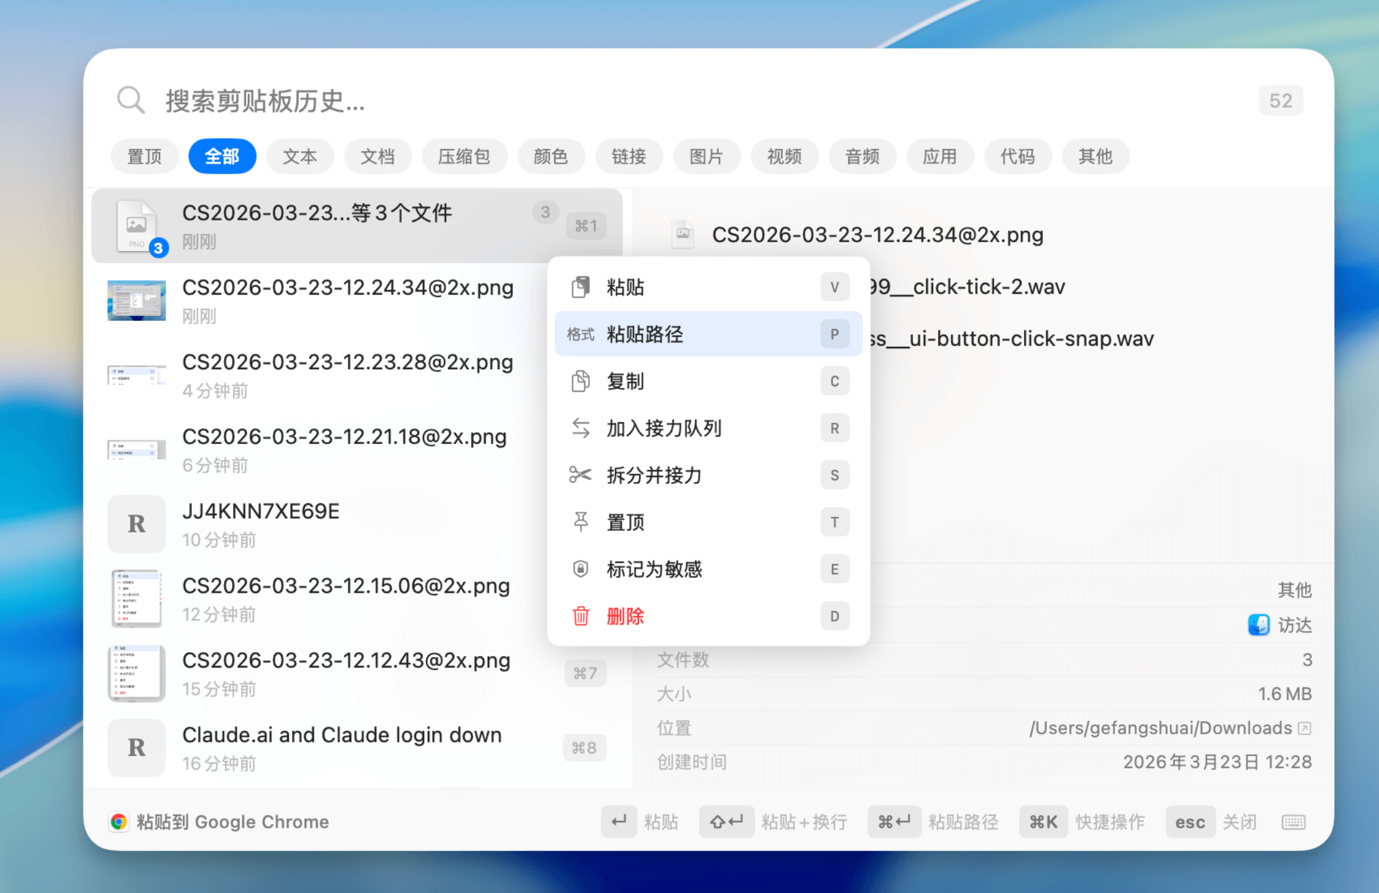The image size is (1379, 893).
Task: Switch to the 置顶 filter tab
Action: pyautogui.click(x=145, y=156)
